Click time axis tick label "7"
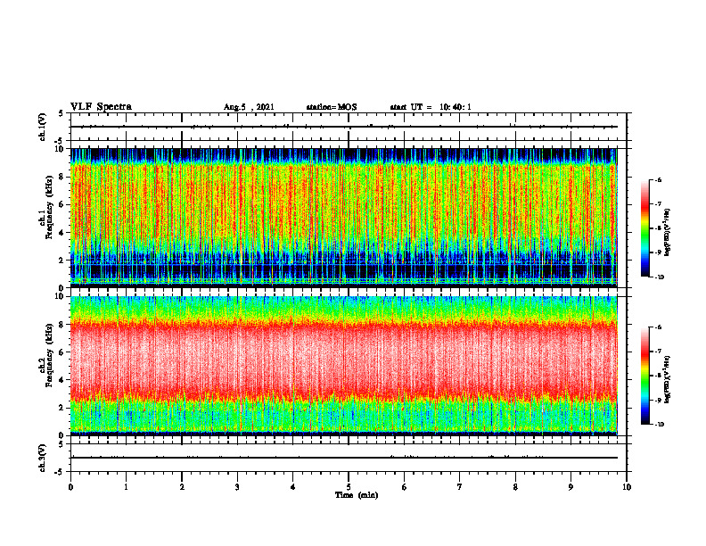706x546 pixels. tap(460, 487)
